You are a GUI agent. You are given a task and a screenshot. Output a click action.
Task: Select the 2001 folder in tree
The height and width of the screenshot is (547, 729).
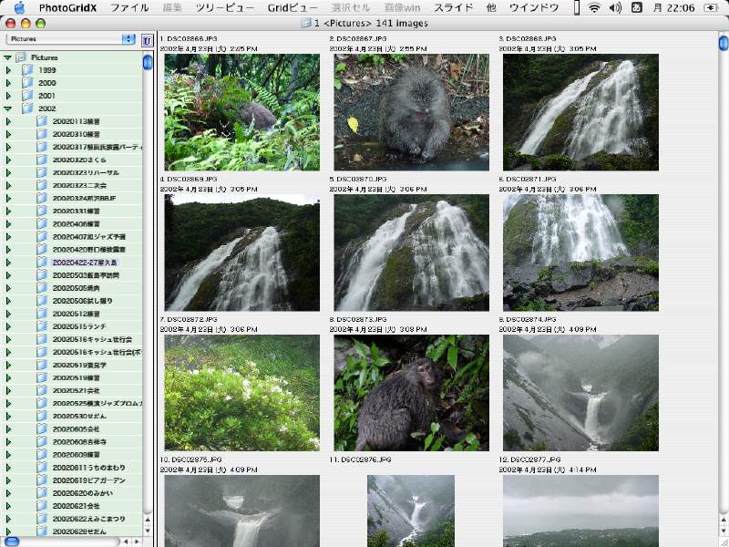click(46, 96)
